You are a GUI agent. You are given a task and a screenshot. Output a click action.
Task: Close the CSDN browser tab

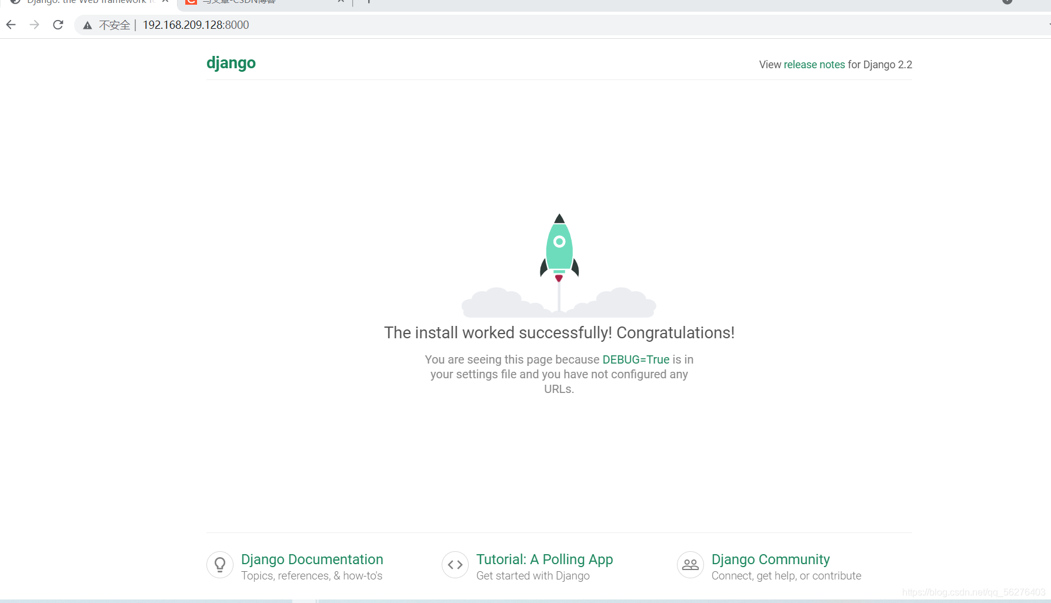(341, 2)
